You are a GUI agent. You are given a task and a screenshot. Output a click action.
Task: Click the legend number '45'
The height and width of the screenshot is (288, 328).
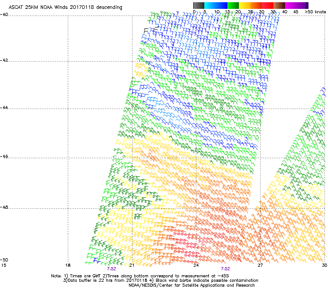[x=296, y=12]
